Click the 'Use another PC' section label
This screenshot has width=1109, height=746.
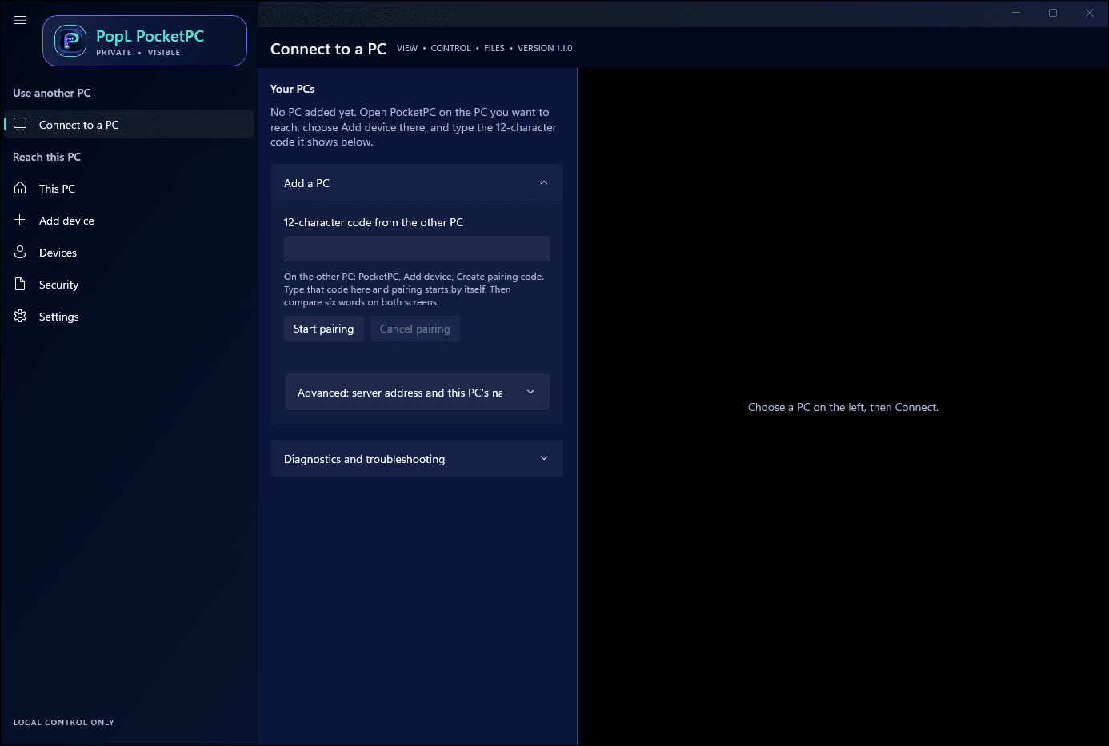pyautogui.click(x=52, y=93)
